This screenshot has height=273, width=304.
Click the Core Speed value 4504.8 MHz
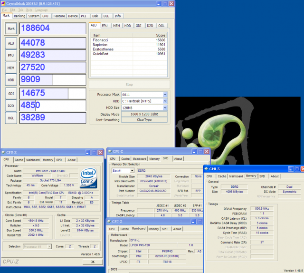click(36, 221)
